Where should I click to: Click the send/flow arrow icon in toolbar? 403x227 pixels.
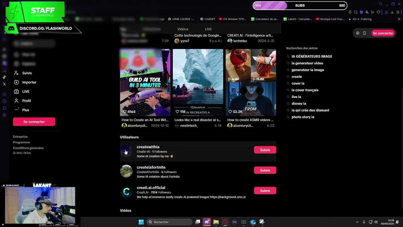coord(372,12)
